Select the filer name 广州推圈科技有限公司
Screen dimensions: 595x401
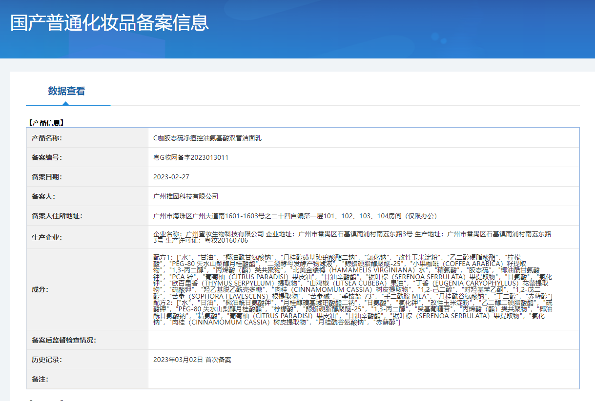(x=185, y=196)
